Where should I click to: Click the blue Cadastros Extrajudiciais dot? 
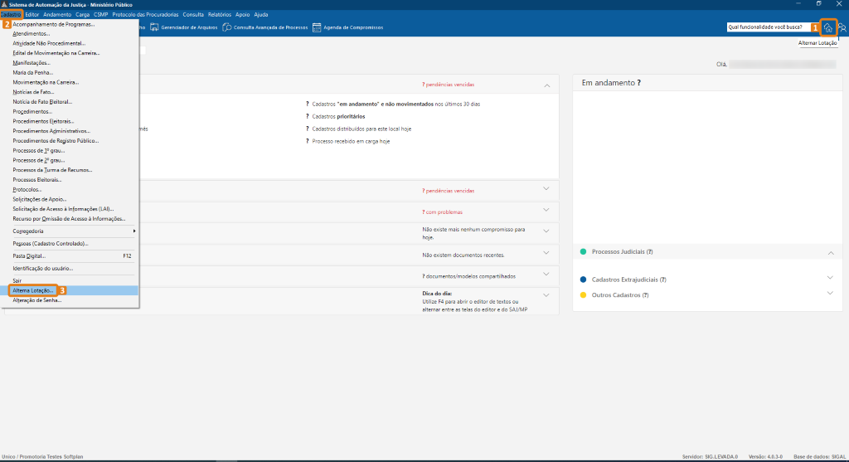tap(584, 280)
